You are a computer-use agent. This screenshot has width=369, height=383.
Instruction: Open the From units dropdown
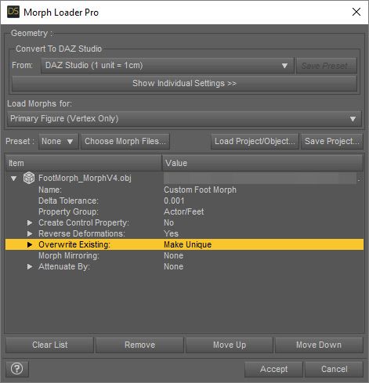(x=168, y=65)
